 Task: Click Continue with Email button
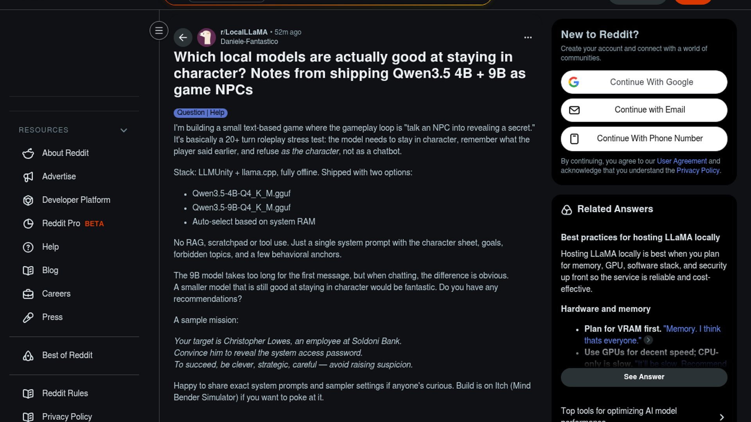coord(644,110)
